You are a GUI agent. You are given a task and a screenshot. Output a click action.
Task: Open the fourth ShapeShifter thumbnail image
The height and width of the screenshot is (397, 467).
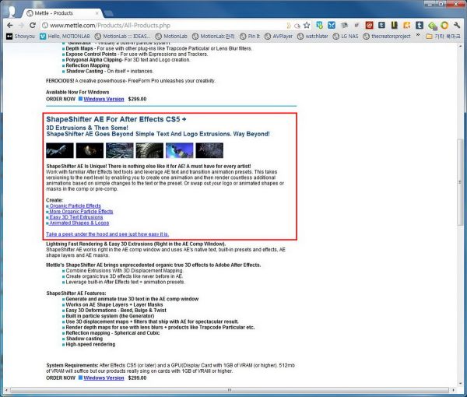[x=149, y=150]
